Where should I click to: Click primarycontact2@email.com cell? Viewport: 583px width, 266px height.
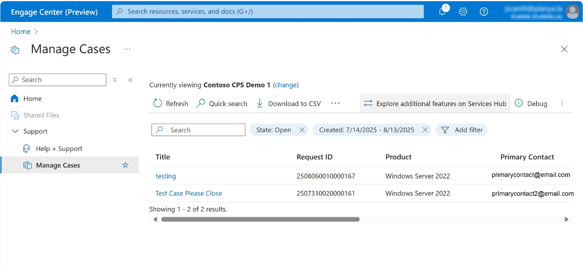click(533, 194)
